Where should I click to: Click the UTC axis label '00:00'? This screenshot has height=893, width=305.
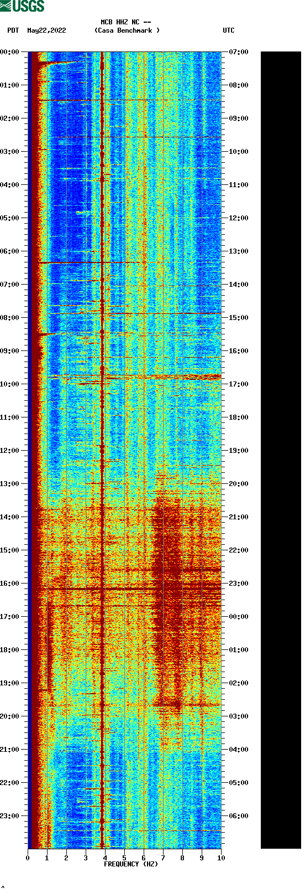tap(239, 617)
